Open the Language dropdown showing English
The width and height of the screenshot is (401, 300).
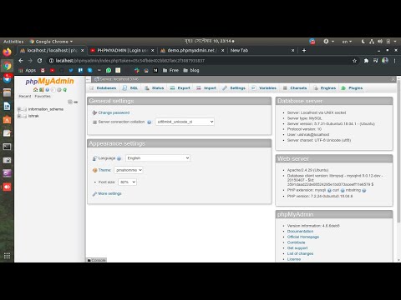pos(158,158)
